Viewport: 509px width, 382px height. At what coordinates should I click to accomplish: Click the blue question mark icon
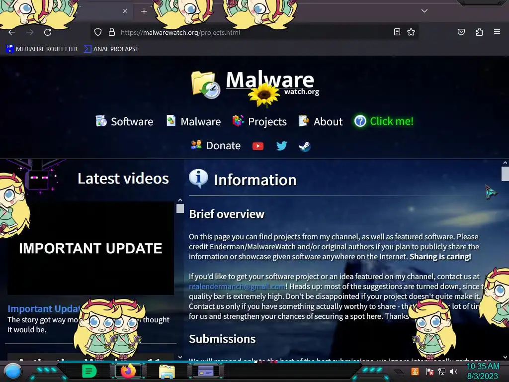(360, 121)
